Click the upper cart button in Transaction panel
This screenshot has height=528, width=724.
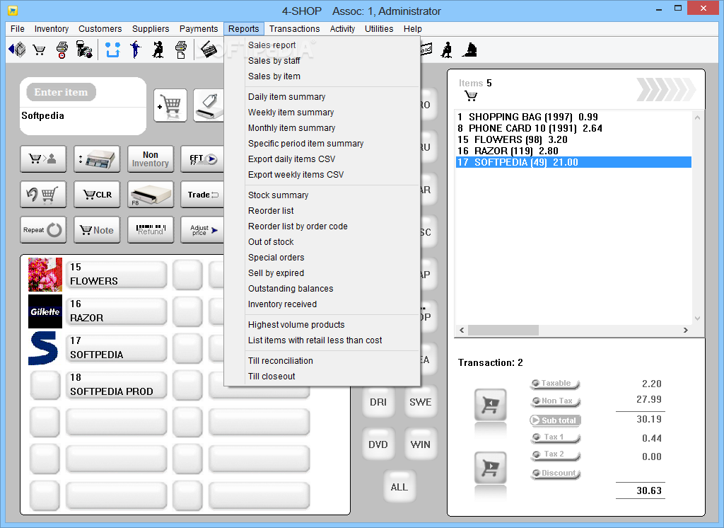[x=491, y=405]
